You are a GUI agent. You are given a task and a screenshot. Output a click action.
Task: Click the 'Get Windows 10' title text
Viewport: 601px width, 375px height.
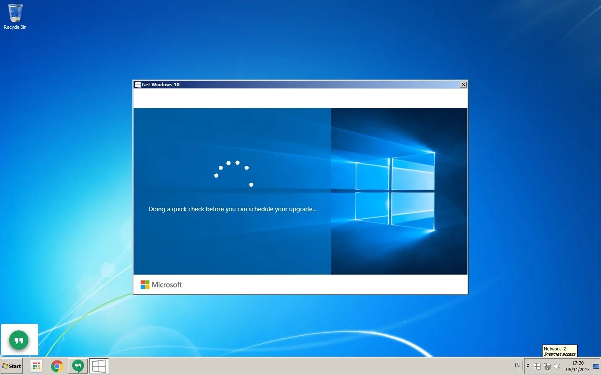tap(161, 85)
